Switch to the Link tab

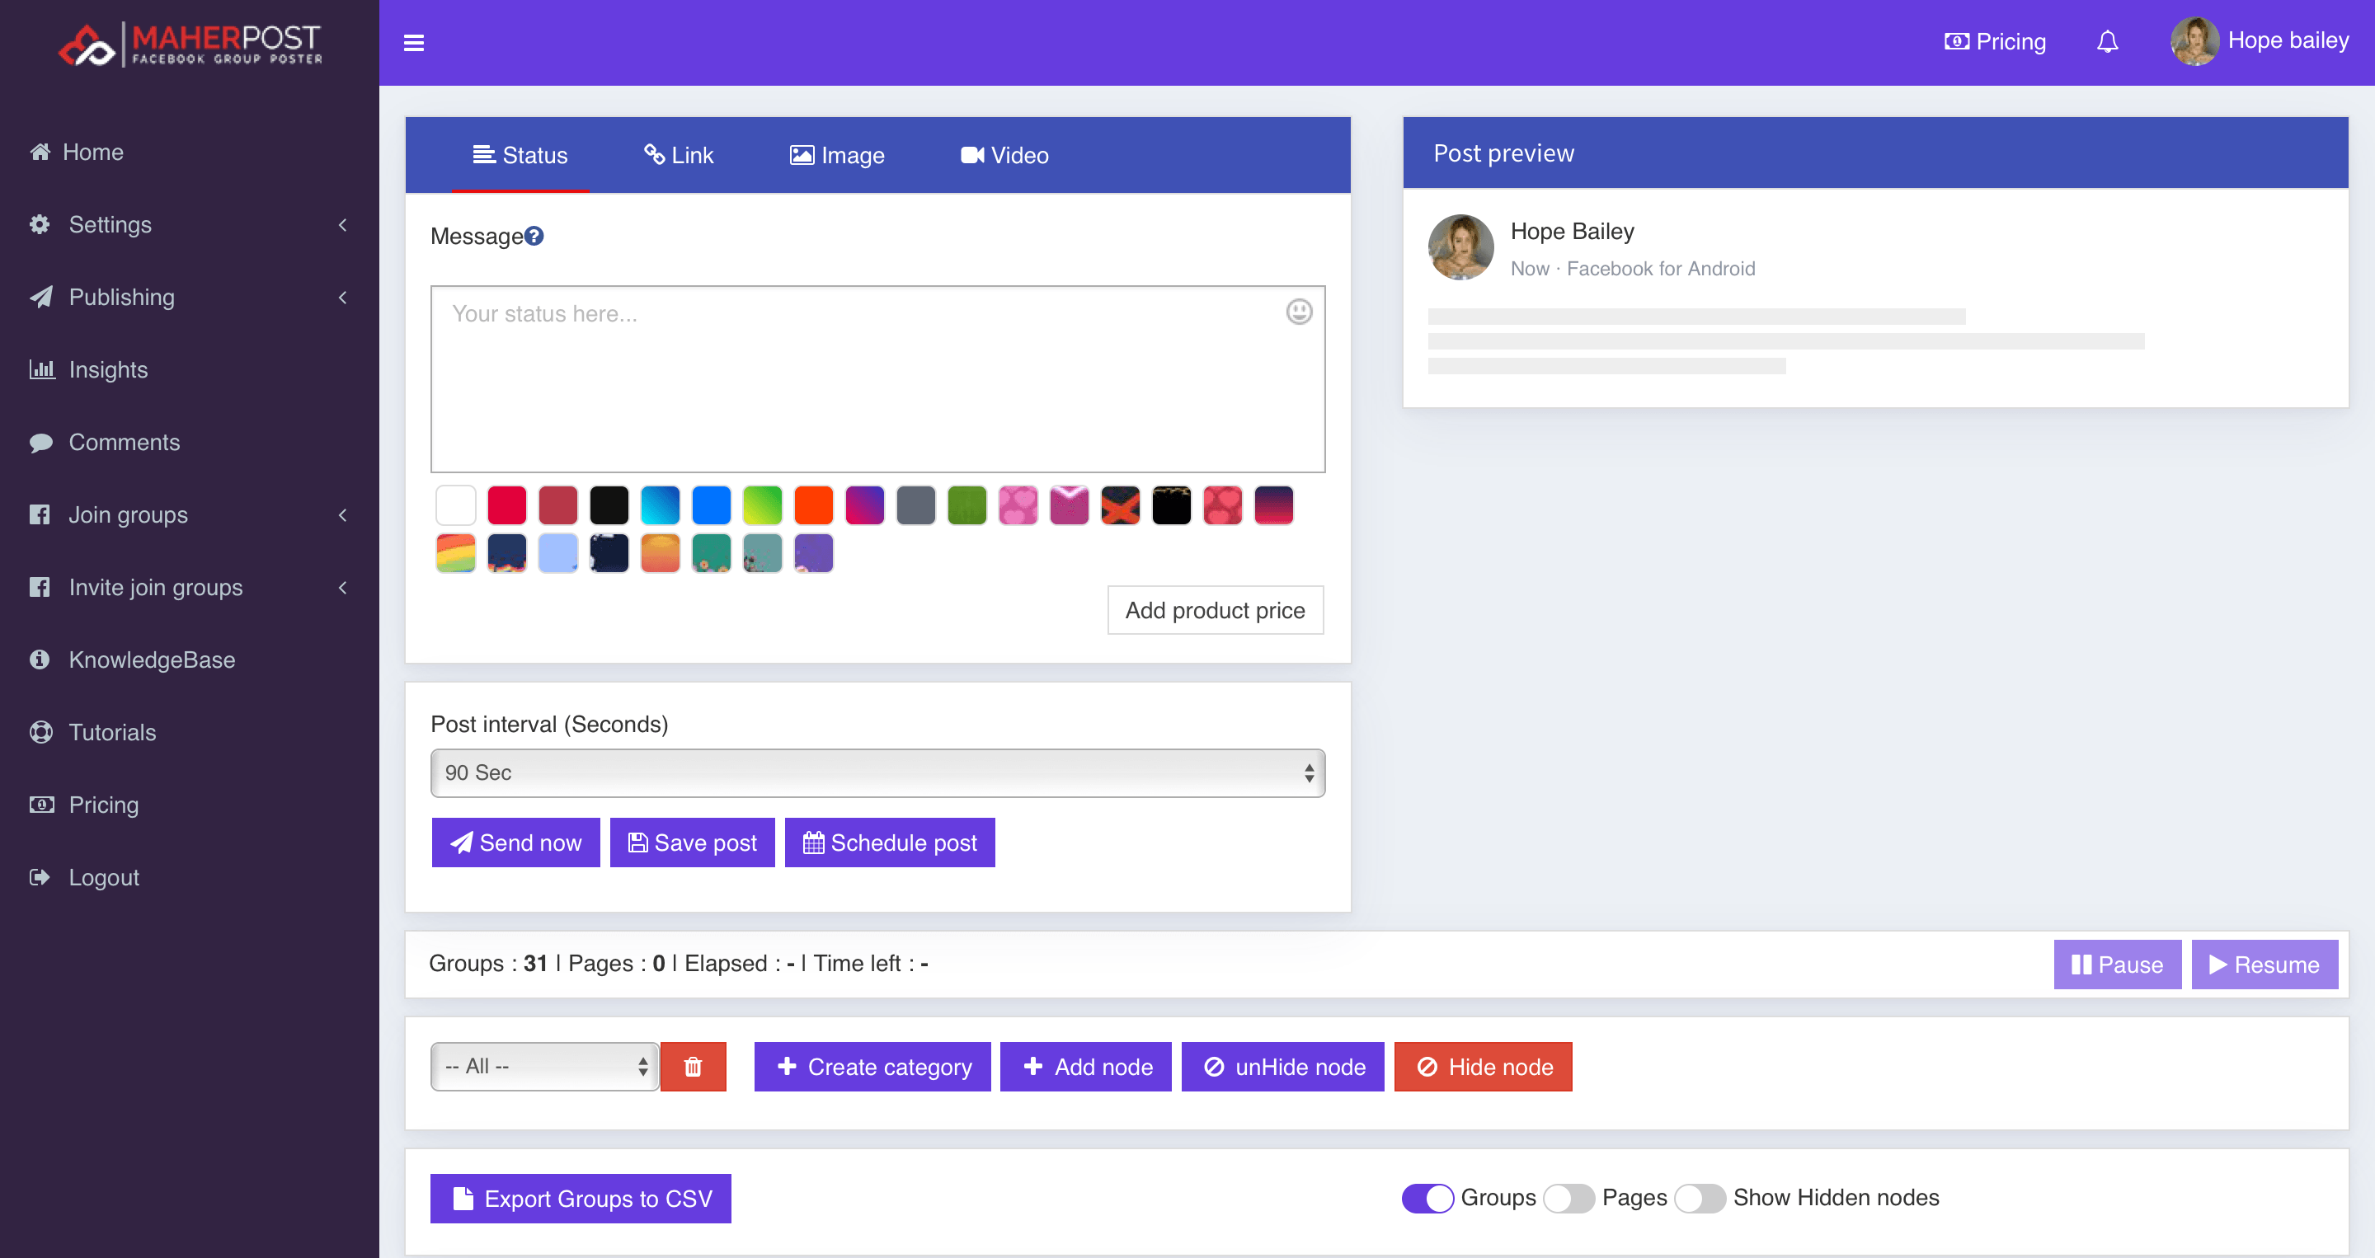(x=679, y=156)
